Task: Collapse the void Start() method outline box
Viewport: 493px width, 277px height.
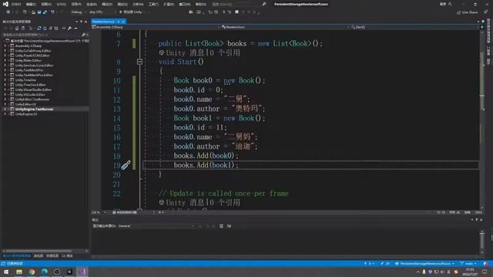Action: pos(140,62)
